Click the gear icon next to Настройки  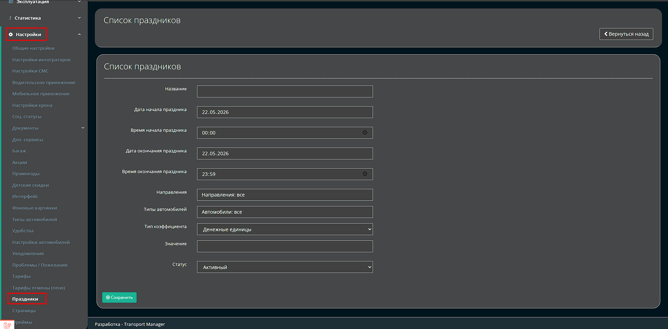11,34
